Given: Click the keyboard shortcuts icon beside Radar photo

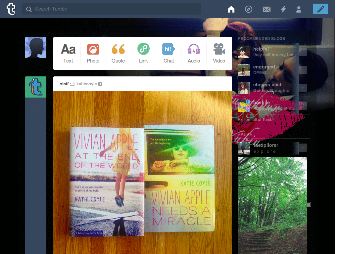Looking at the screenshot, I should (309, 204).
